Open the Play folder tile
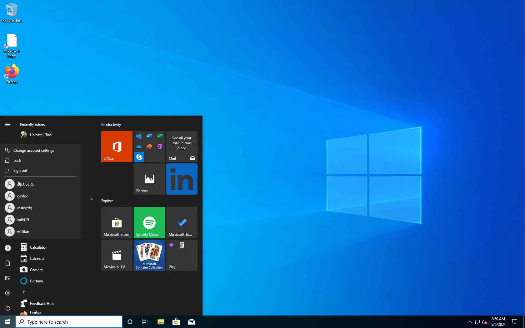Viewport: 525px width, 328px height. pyautogui.click(x=182, y=255)
